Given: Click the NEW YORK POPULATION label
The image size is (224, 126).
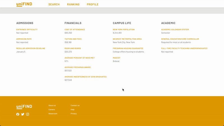Looking at the screenshot, I should click(124, 30).
